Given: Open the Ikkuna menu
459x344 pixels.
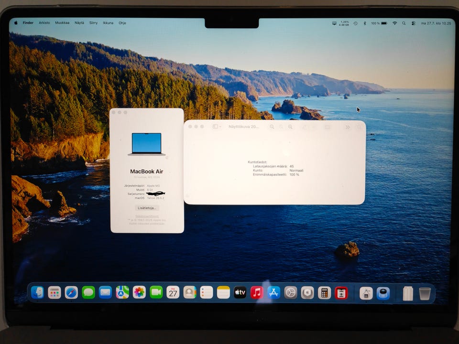Looking at the screenshot, I should (108, 23).
